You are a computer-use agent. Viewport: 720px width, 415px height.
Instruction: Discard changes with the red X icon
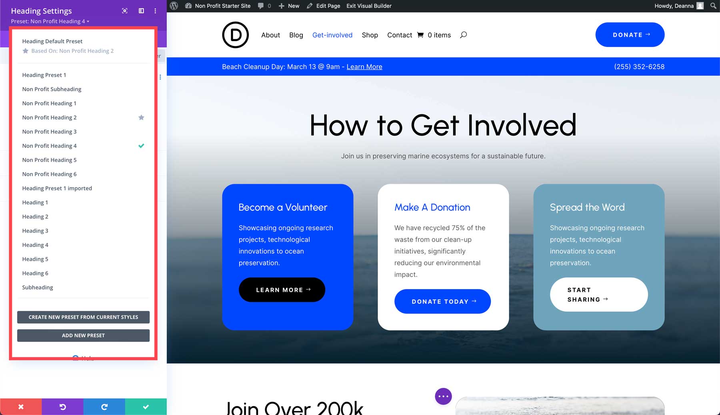(21, 407)
